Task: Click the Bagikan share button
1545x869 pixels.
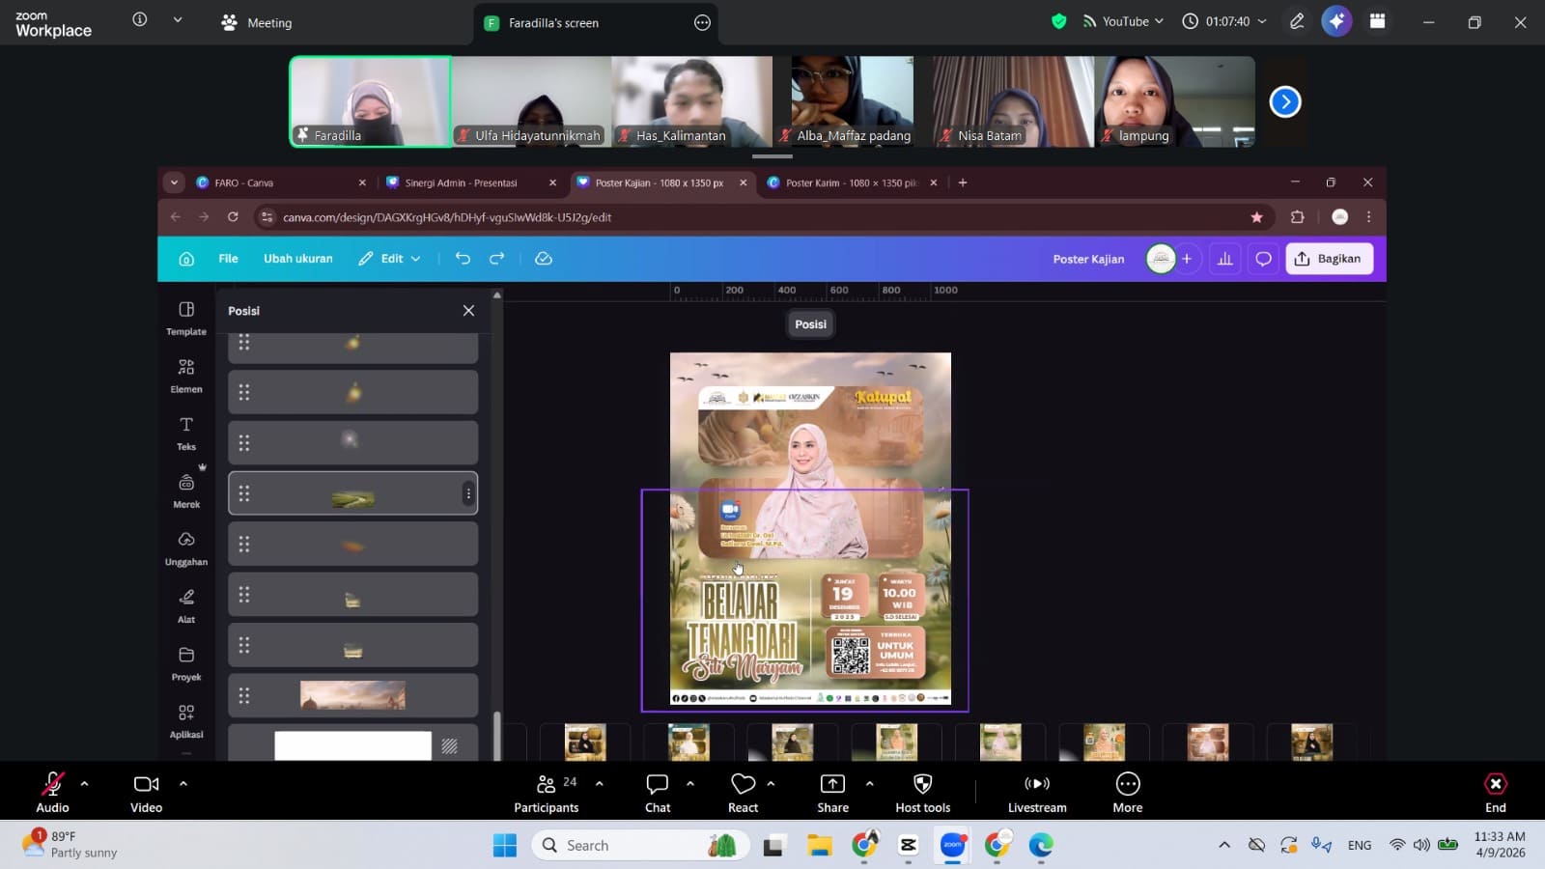Action: point(1329,259)
